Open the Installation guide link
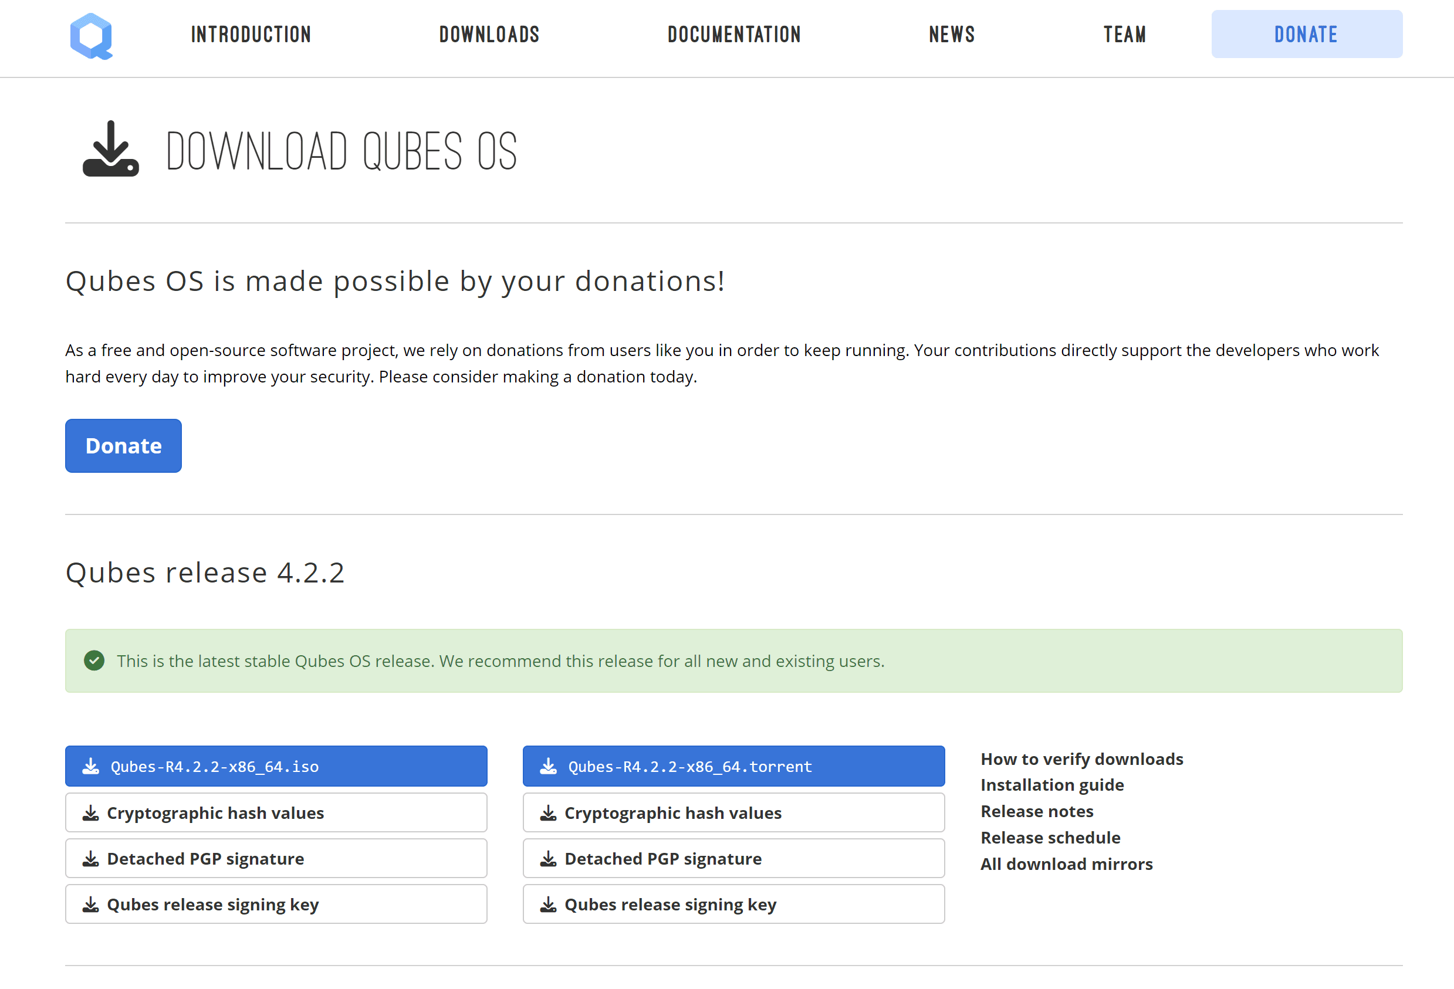The width and height of the screenshot is (1454, 989). (1051, 784)
